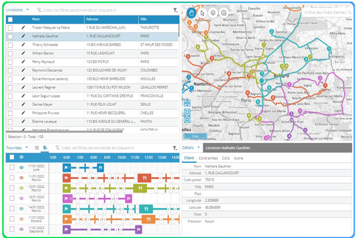Click the map zoom-out minus button
This screenshot has height=238, width=357.
tap(187, 119)
